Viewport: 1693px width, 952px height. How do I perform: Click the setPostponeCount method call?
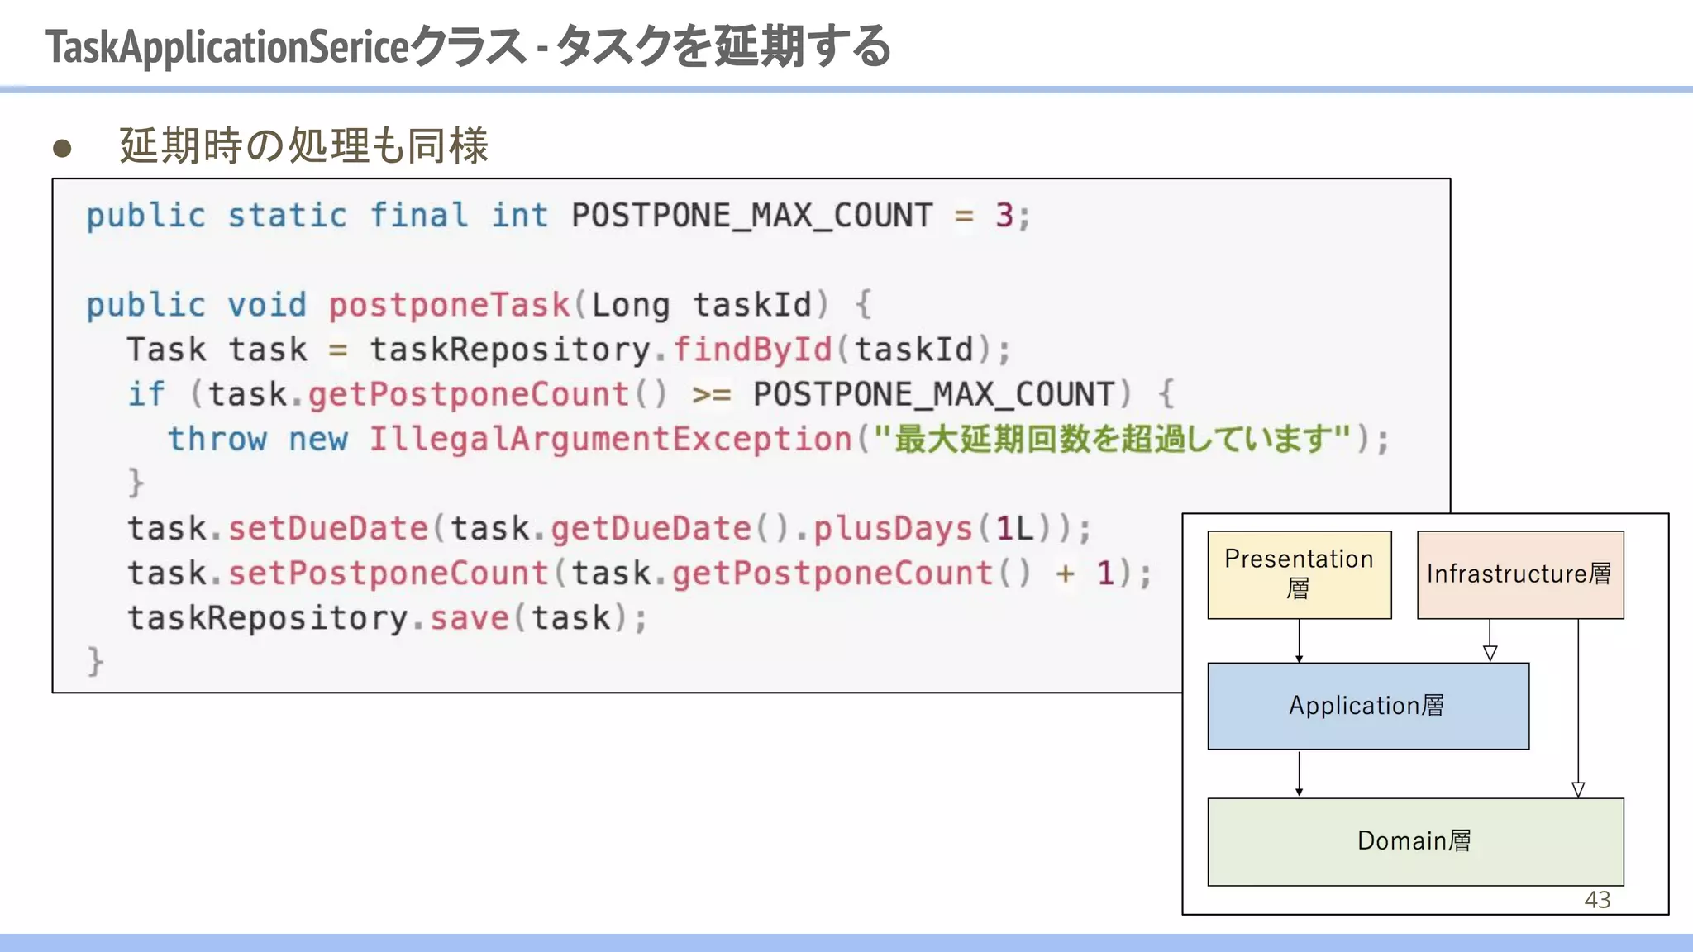[x=389, y=573]
